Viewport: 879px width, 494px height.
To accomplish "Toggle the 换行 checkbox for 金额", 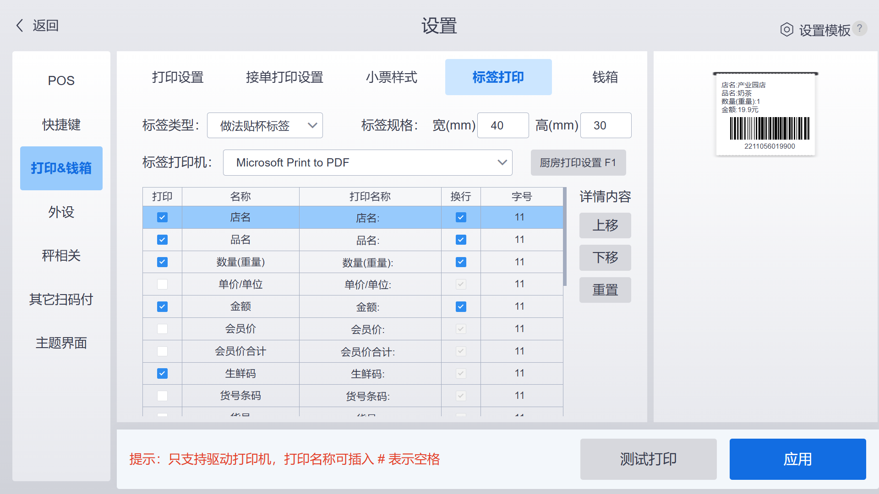I will [x=461, y=306].
